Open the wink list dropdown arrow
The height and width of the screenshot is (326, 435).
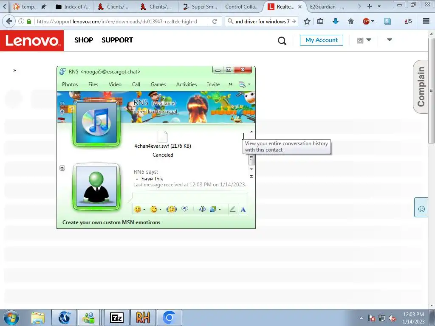point(160,210)
